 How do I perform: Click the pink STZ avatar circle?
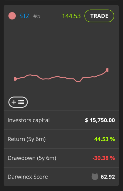[x=12, y=16]
